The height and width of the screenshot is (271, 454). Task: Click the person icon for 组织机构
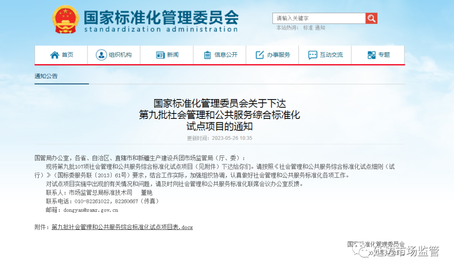[x=101, y=55]
